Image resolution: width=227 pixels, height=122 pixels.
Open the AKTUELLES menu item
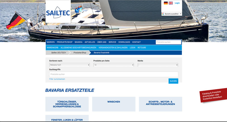pyautogui.click(x=90, y=42)
